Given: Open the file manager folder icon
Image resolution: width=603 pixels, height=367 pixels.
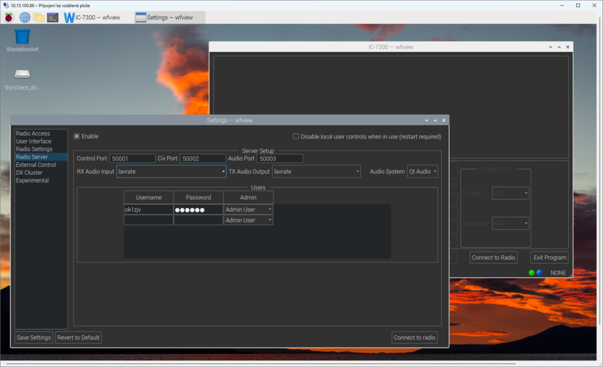Looking at the screenshot, I should pyautogui.click(x=39, y=17).
